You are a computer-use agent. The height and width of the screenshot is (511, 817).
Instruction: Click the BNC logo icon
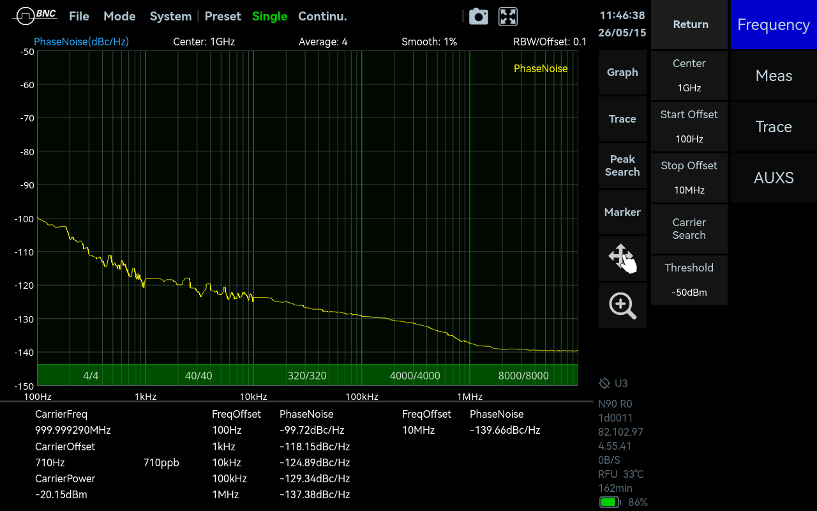[34, 16]
